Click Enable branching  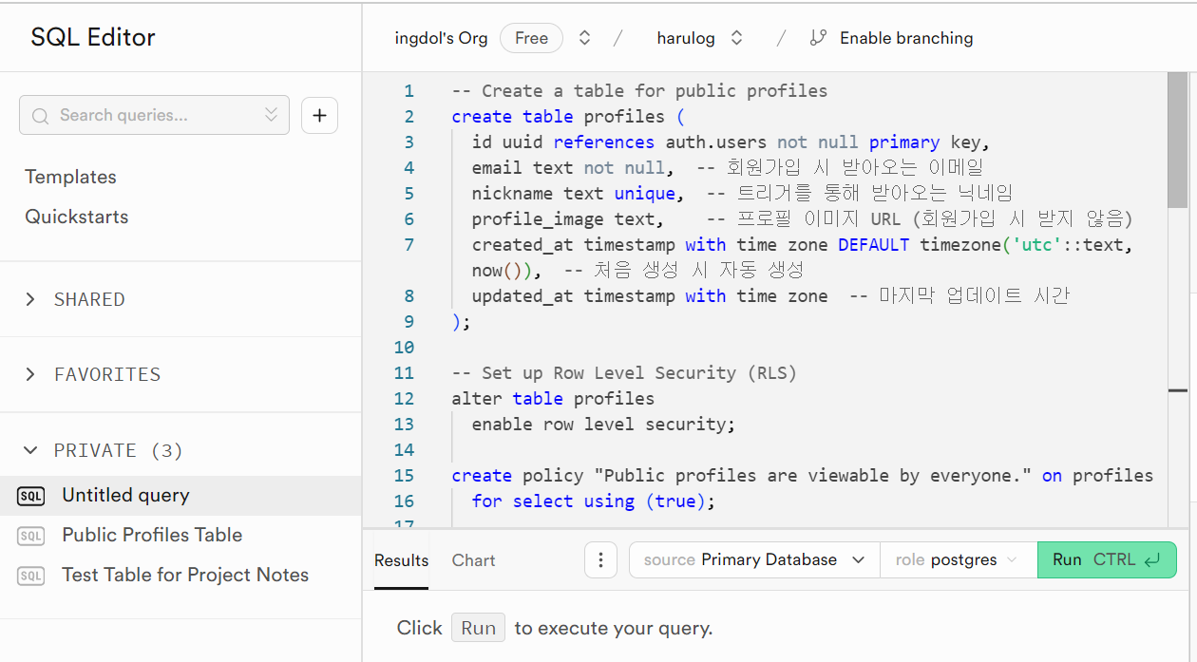tap(906, 38)
